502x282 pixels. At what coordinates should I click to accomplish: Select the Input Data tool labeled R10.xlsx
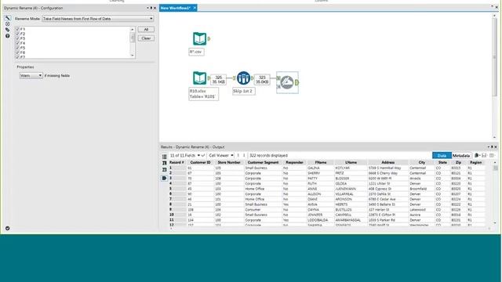(x=199, y=78)
